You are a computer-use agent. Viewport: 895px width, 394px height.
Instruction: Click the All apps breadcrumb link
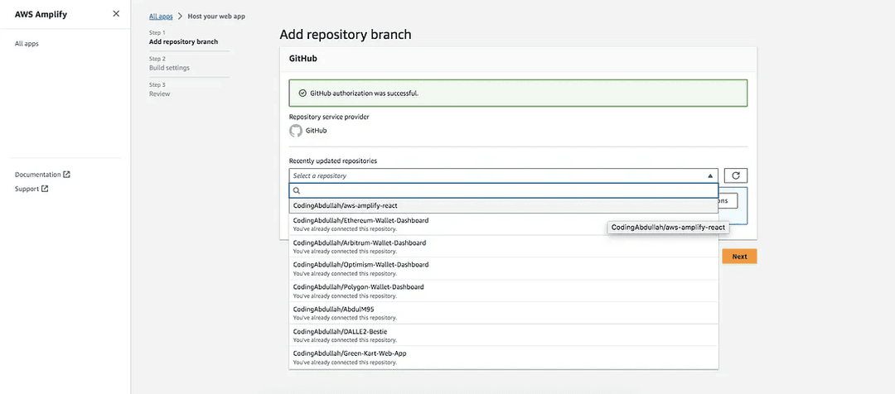coord(161,17)
